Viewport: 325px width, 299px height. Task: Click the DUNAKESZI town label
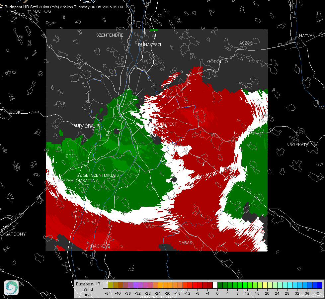(149, 45)
